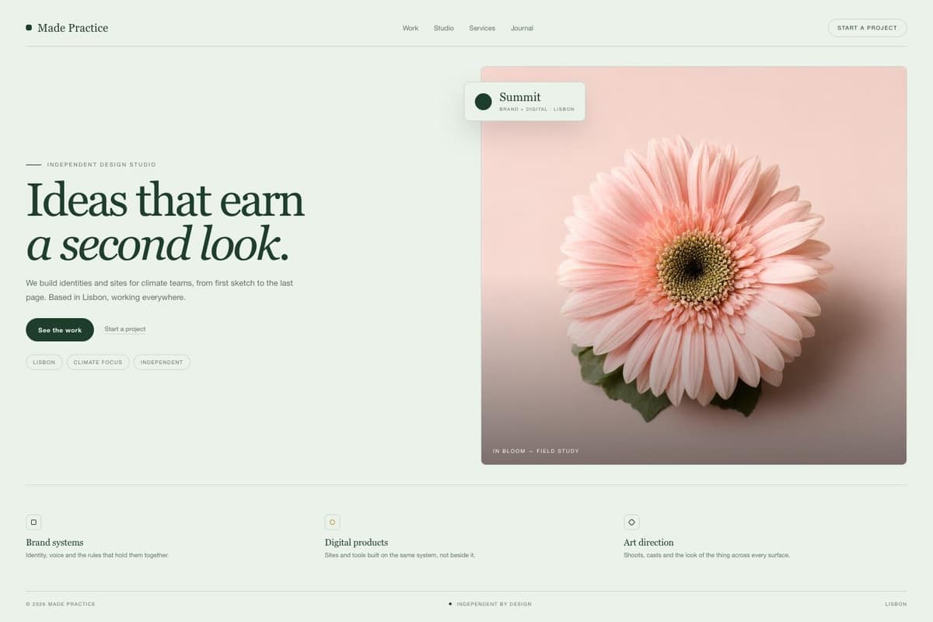Click the Brand systems square icon
Viewport: 933px width, 622px height.
click(x=33, y=522)
